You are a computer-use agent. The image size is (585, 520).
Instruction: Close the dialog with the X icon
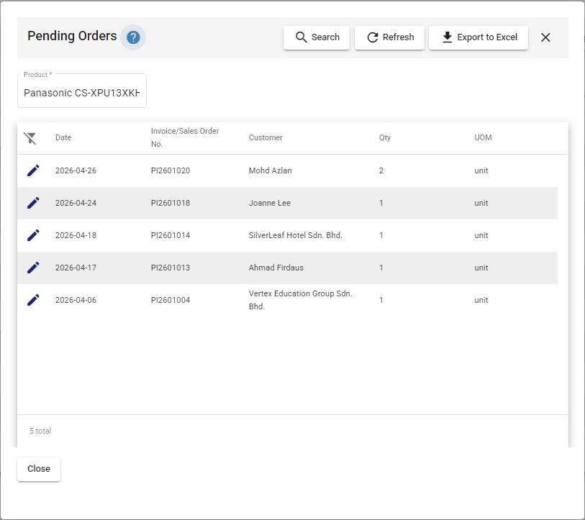(545, 37)
